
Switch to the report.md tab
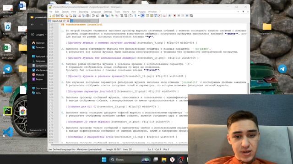(x=57, y=21)
